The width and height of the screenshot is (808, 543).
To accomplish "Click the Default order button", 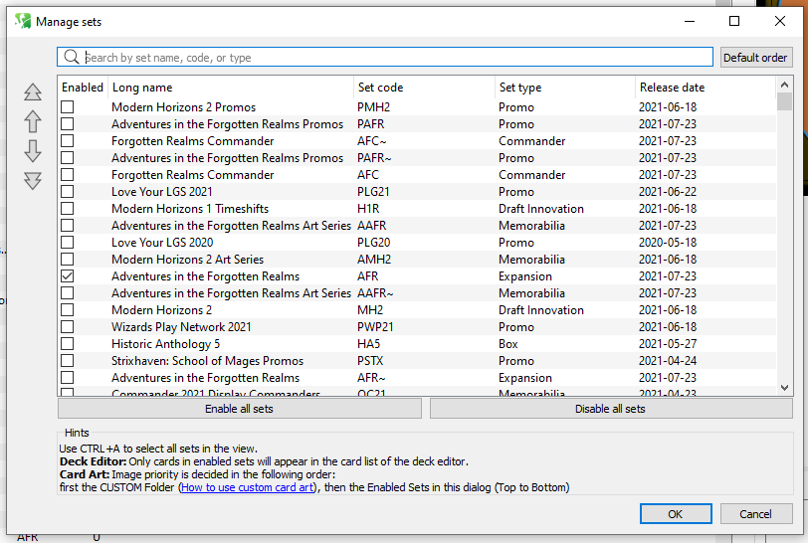I will 755,58.
